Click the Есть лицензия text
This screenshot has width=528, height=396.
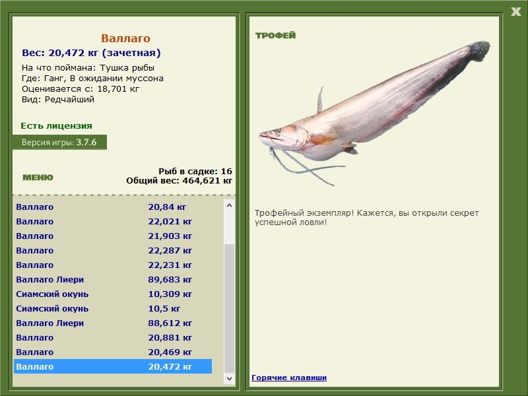tap(56, 125)
